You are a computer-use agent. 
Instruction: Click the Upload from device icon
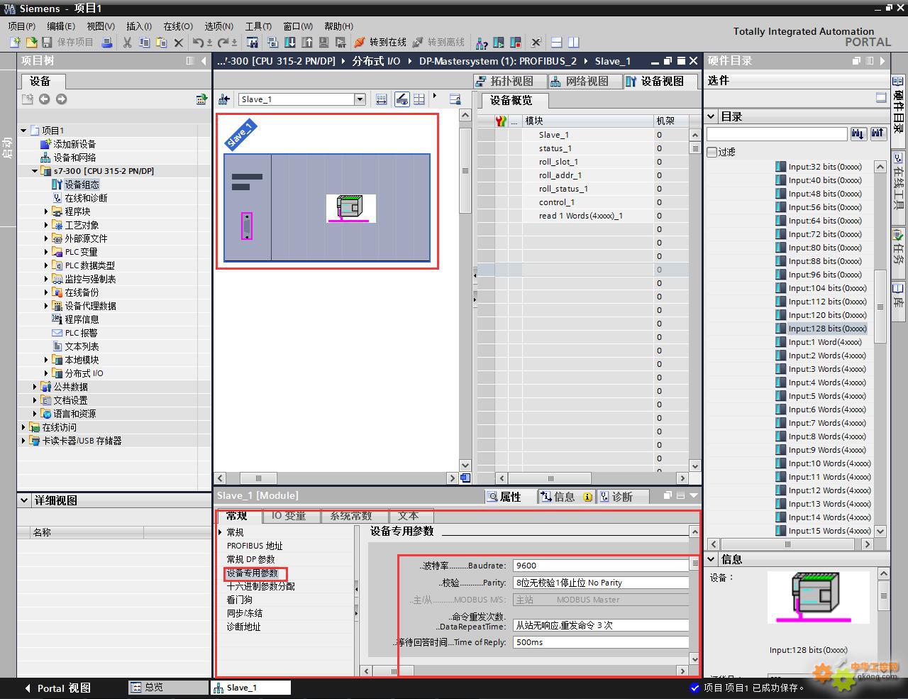[x=307, y=43]
